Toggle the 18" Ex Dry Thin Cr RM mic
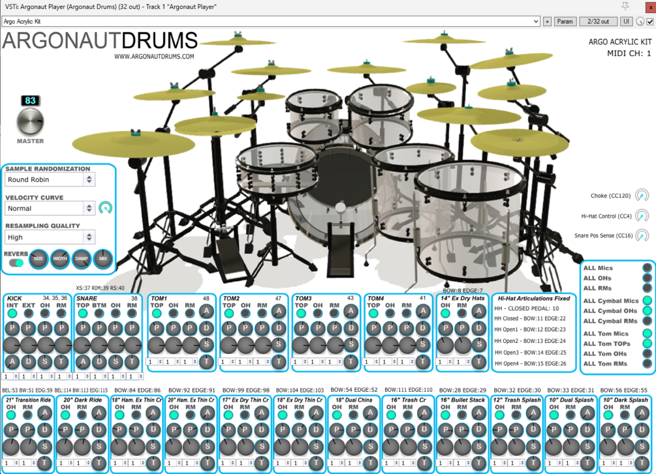The height and width of the screenshot is (474, 656). point(299,415)
